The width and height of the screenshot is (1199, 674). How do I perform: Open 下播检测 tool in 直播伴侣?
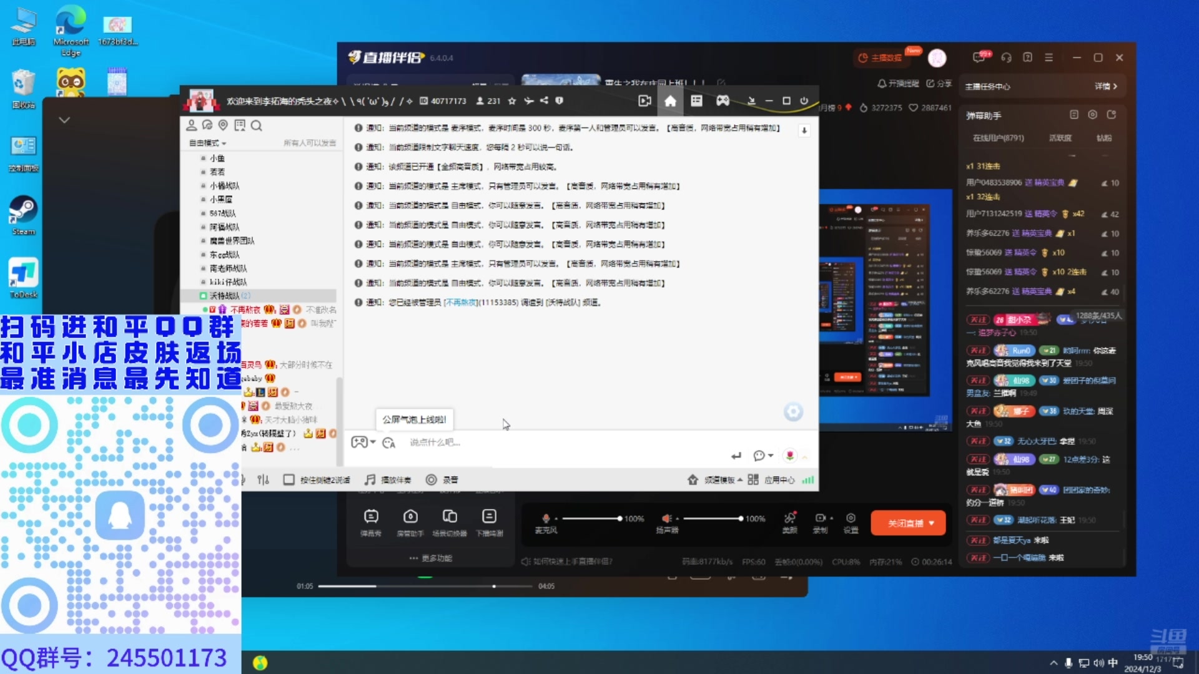coord(489,523)
